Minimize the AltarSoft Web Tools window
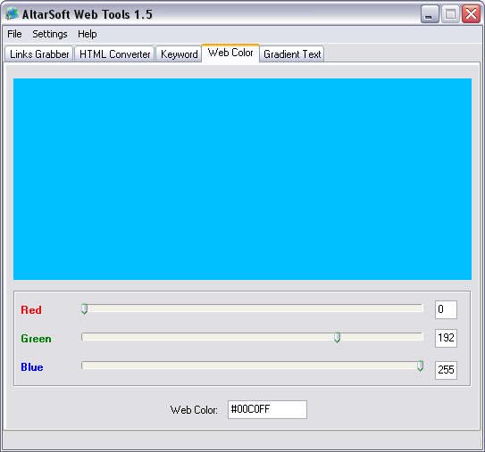This screenshot has height=452, width=485. [x=430, y=14]
